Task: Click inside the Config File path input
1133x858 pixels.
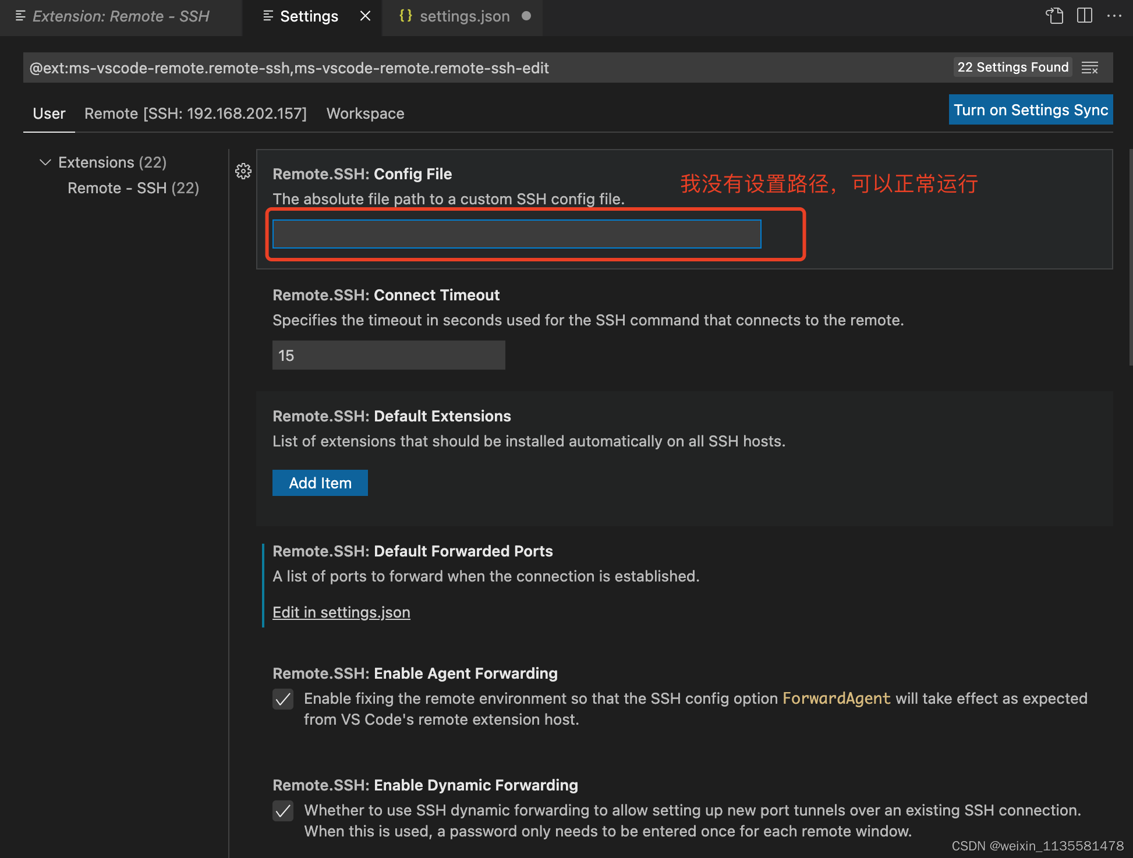Action: point(516,234)
